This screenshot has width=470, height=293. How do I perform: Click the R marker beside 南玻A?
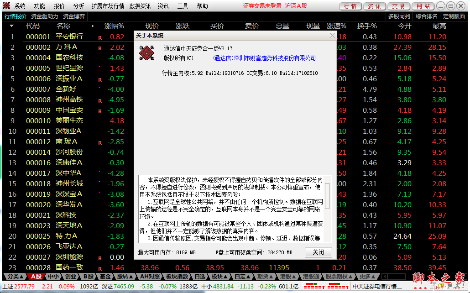click(100, 143)
